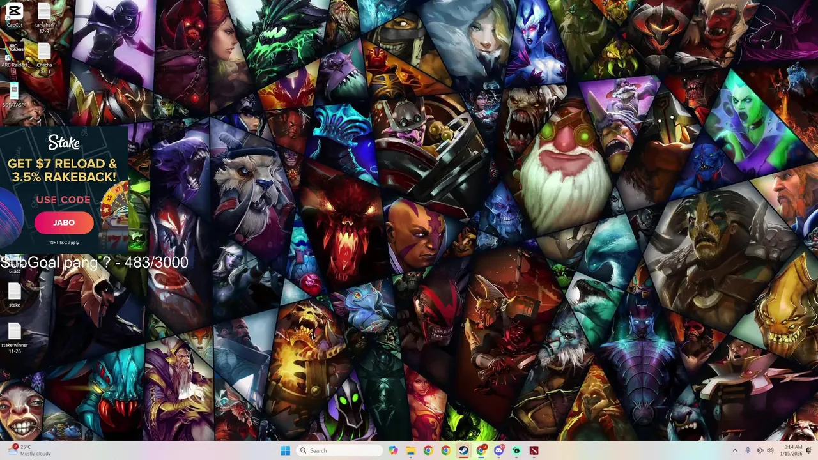Open File Explorer from the taskbar
Viewport: 818px width, 460px height.
[x=410, y=450]
